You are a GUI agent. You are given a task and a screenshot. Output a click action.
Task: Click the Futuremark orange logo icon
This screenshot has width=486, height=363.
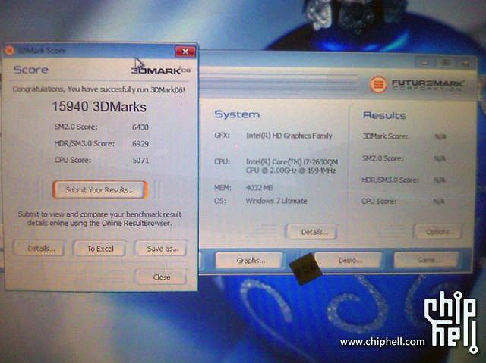tap(378, 84)
